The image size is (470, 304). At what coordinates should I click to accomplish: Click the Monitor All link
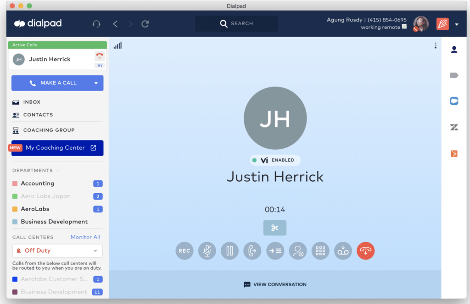(85, 237)
